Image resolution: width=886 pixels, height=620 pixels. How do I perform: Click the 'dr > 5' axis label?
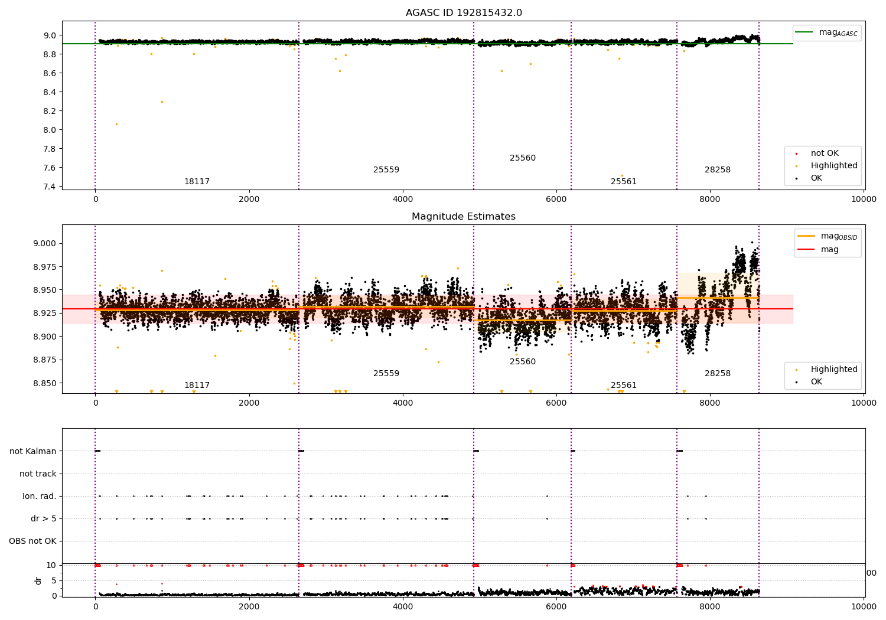[44, 518]
